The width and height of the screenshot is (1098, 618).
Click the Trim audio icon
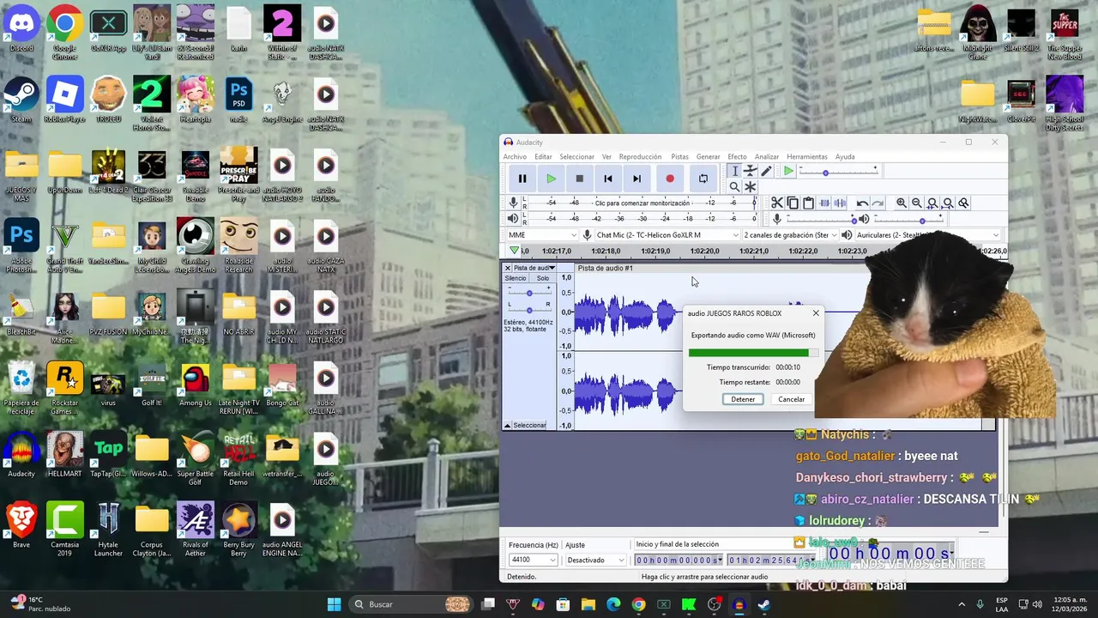click(824, 203)
